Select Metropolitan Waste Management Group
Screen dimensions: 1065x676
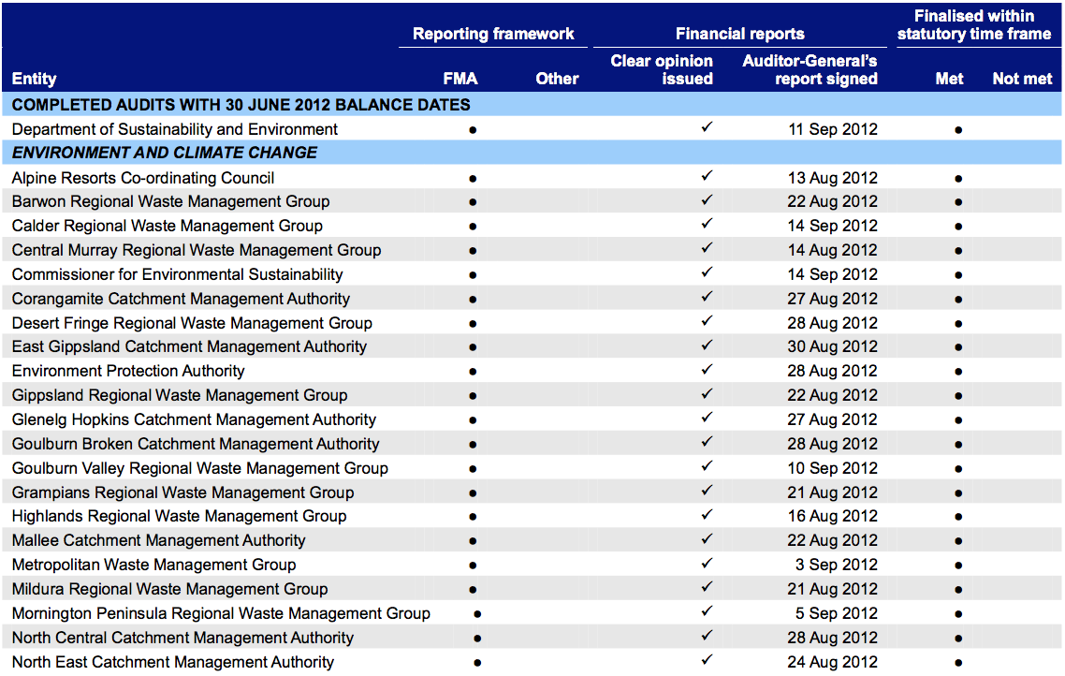click(153, 566)
